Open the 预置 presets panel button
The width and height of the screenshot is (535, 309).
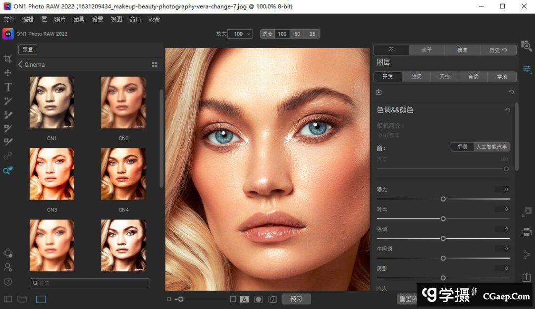[x=28, y=50]
